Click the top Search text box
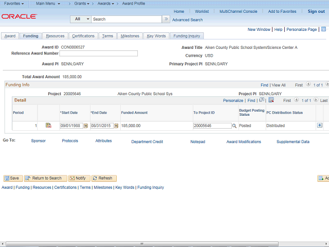The width and height of the screenshot is (329, 247). 126,19
